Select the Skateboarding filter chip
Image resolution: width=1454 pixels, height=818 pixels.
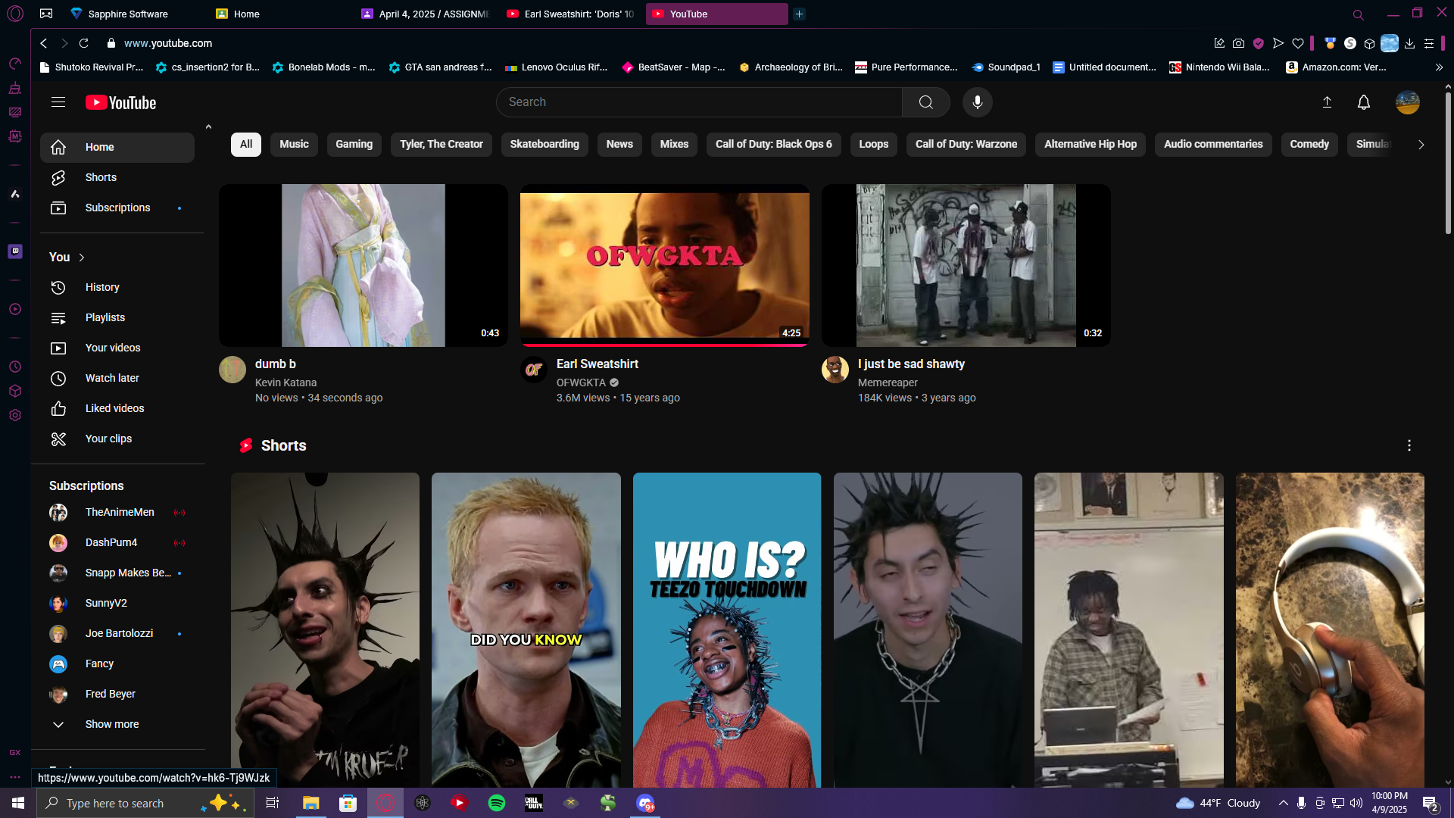pos(544,144)
